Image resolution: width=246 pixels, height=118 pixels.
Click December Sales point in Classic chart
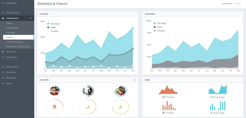pos(133,49)
